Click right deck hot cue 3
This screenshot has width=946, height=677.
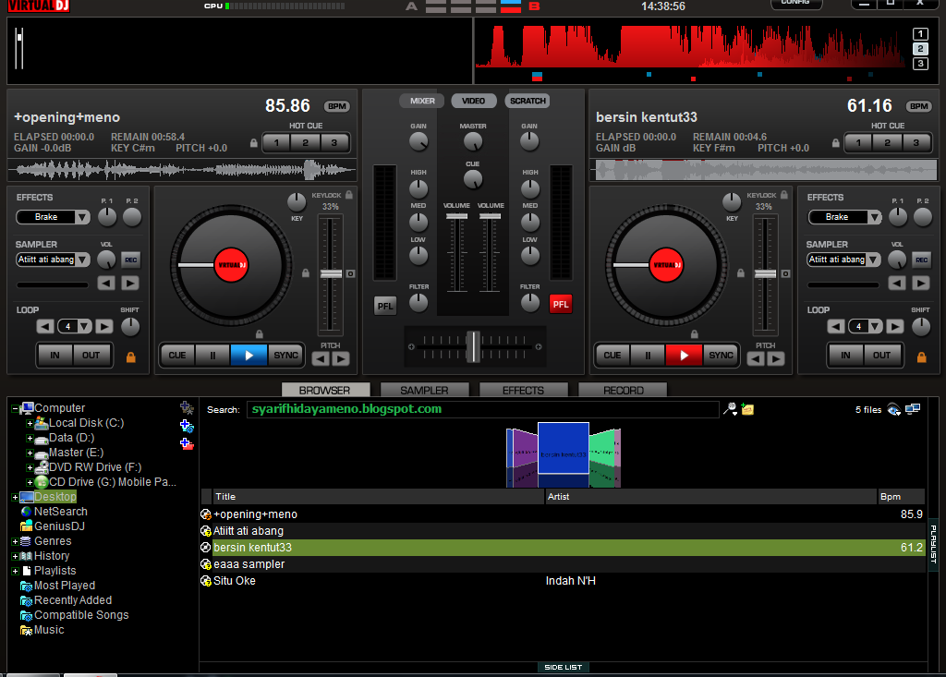click(916, 143)
